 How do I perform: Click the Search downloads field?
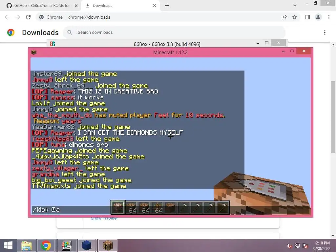pos(174,32)
